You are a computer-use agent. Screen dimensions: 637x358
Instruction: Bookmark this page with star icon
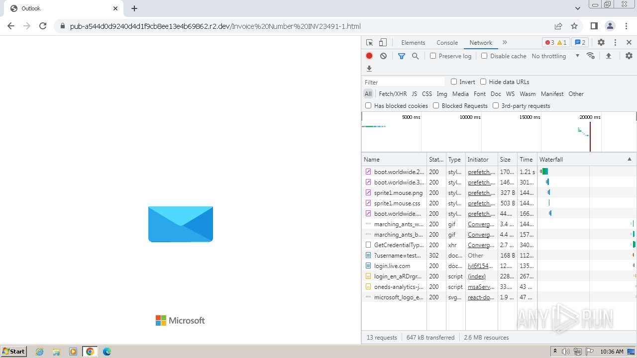pyautogui.click(x=574, y=26)
